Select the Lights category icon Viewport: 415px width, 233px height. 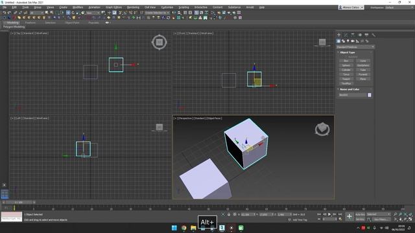coord(348,41)
